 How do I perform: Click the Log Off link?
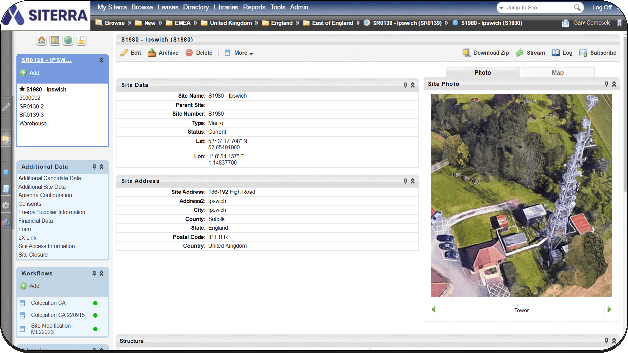(x=602, y=7)
